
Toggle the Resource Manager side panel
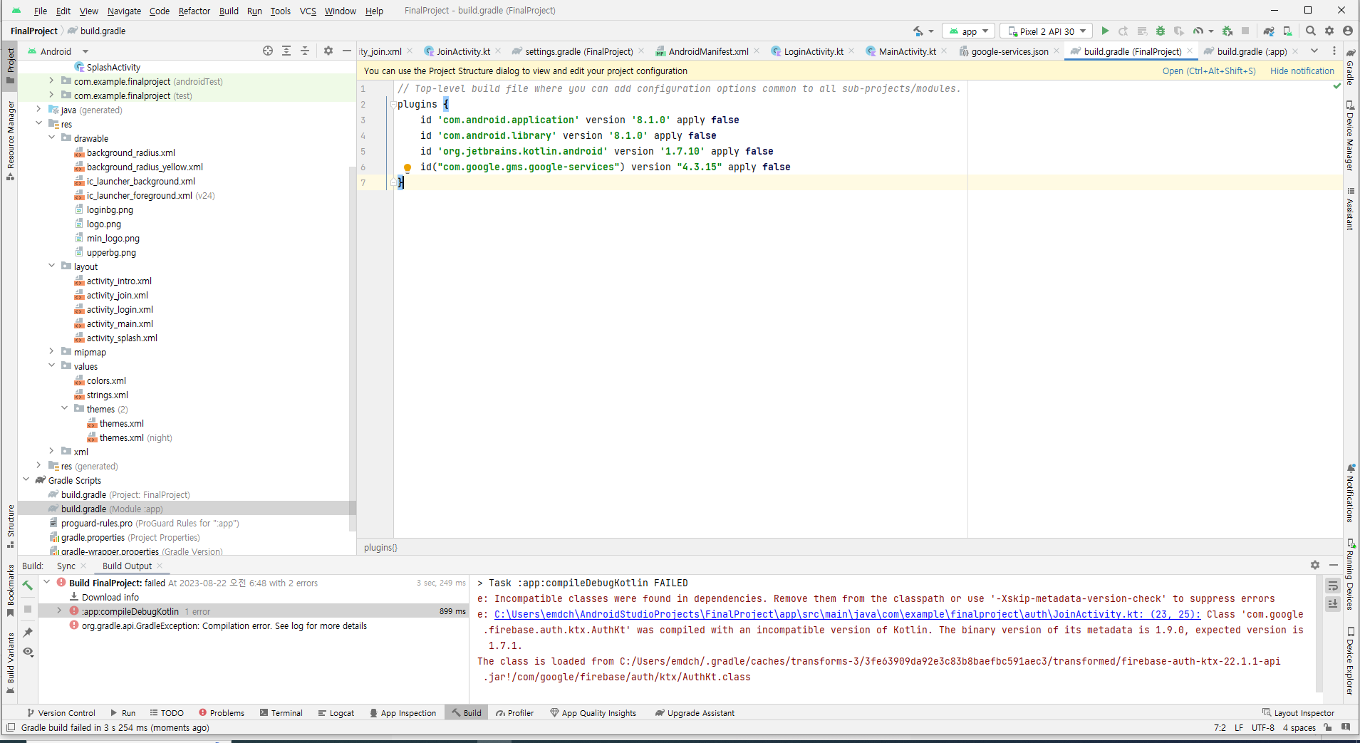(x=10, y=140)
